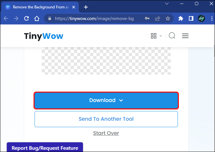Go to browser home page icon
The image size is (215, 152).
(37, 18)
